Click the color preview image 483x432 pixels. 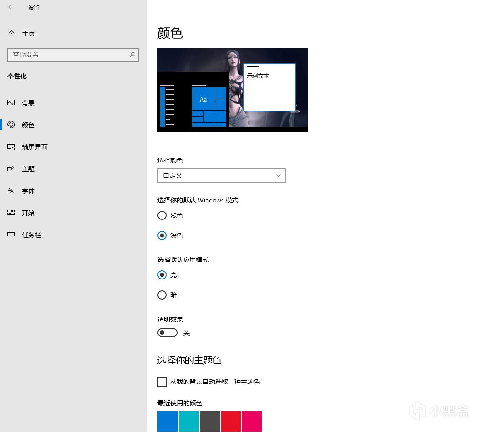(x=233, y=90)
